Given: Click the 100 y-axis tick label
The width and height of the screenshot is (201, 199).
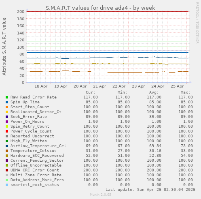Looking at the screenshot, I should pyautogui.click(x=21, y=47).
